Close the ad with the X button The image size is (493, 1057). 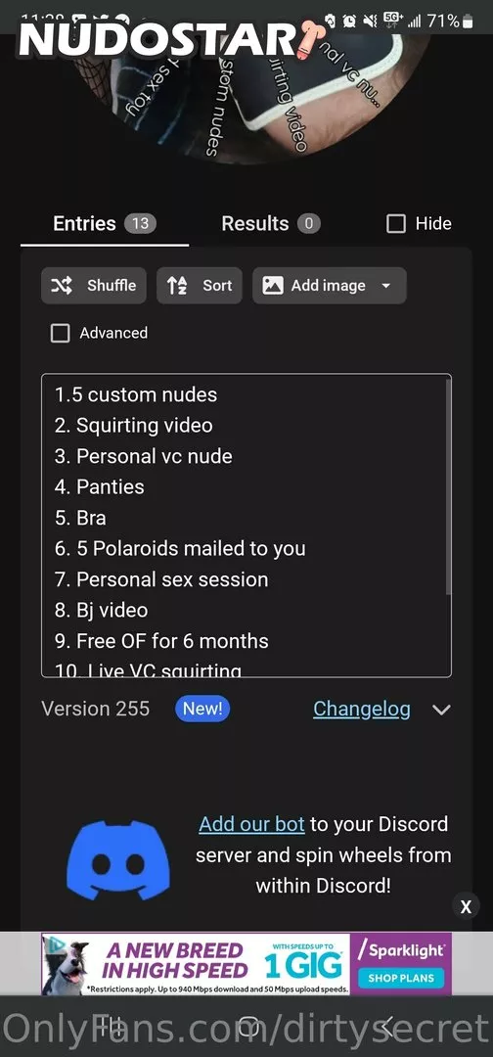pos(466,906)
